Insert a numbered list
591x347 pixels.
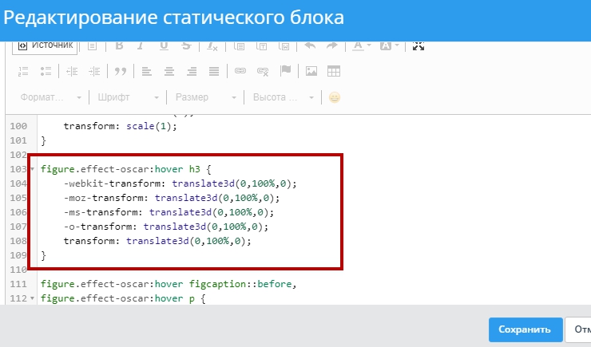pyautogui.click(x=23, y=71)
